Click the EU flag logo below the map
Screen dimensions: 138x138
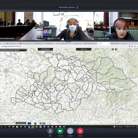click(29, 123)
